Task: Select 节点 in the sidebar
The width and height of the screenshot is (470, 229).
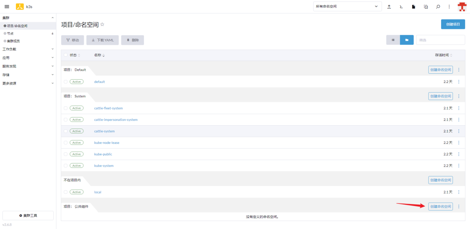Action: tap(10, 33)
